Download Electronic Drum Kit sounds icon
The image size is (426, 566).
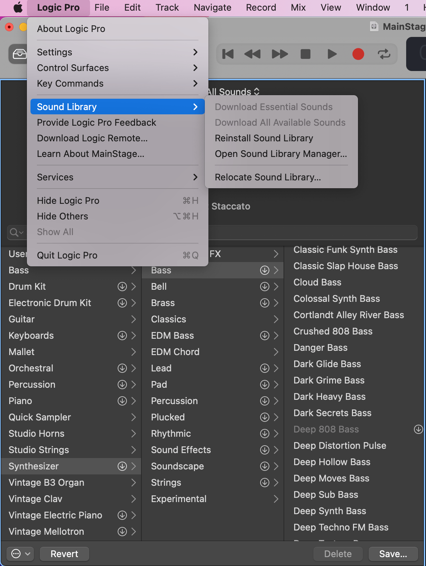pos(122,303)
